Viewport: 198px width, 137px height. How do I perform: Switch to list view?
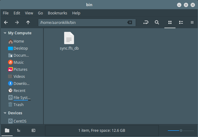click(181, 22)
